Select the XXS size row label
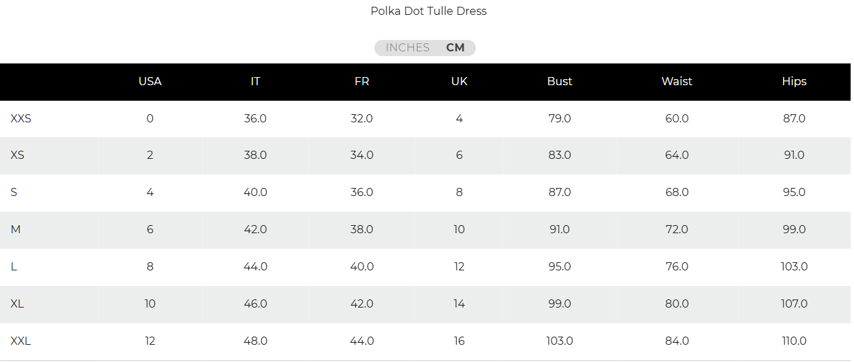Image resolution: width=854 pixels, height=363 pixels. [x=21, y=118]
